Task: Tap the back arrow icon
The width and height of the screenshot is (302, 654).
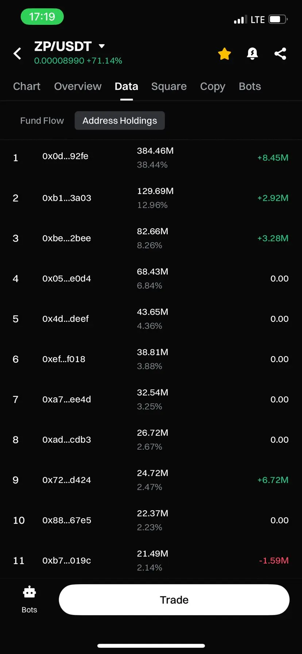Action: pos(17,54)
